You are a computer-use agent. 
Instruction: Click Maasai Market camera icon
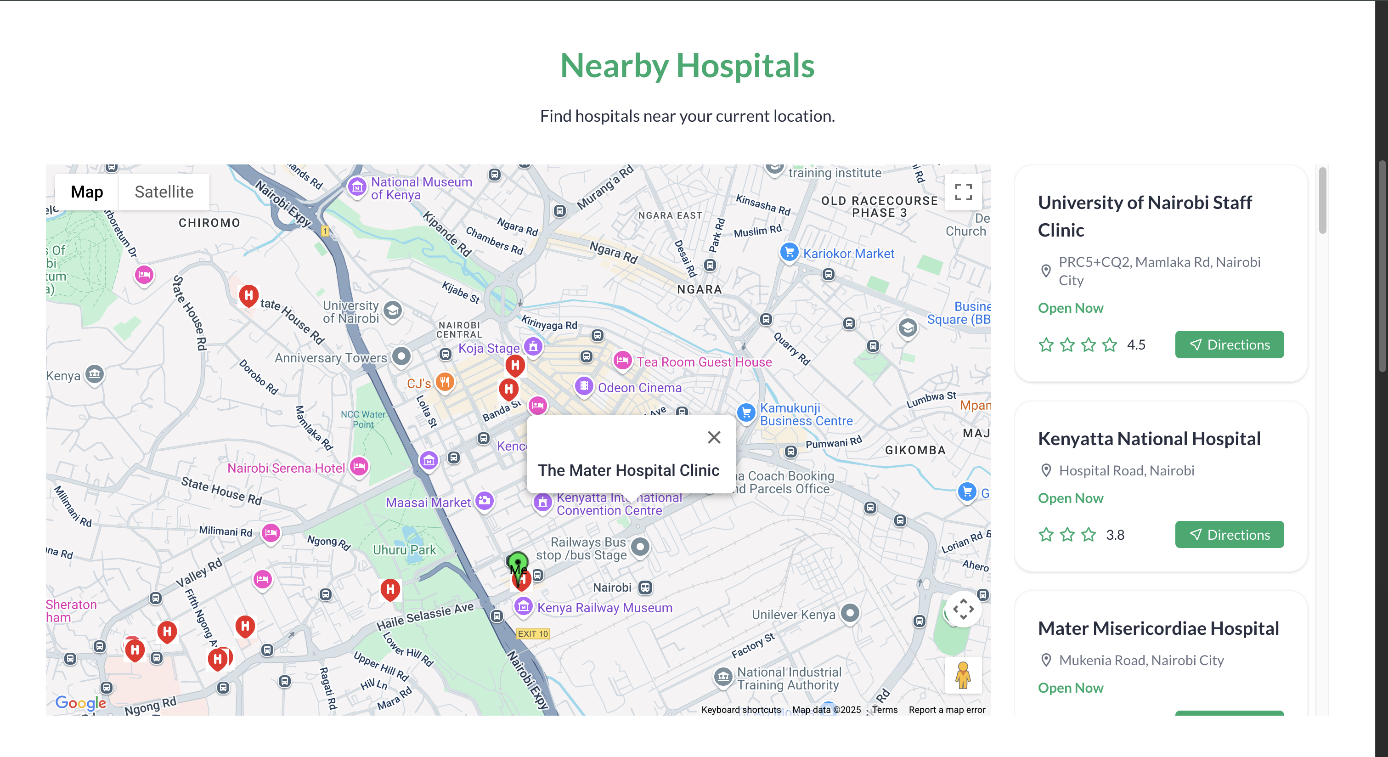(485, 501)
